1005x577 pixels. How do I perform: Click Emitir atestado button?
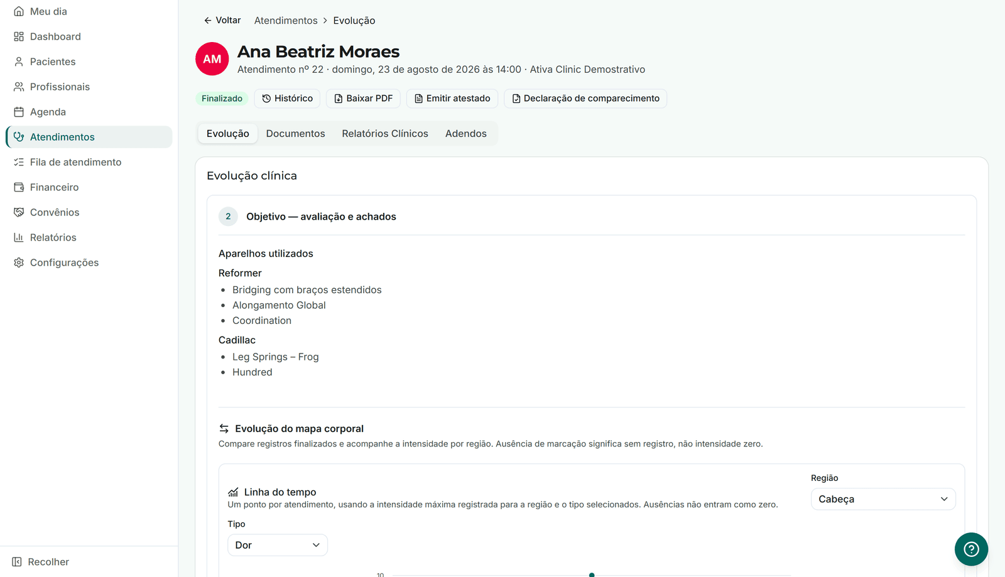452,99
